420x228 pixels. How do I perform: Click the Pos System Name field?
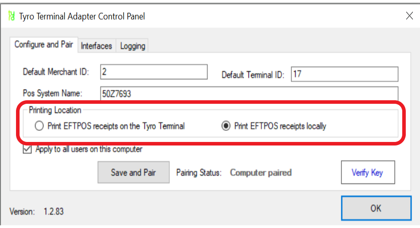249,94
